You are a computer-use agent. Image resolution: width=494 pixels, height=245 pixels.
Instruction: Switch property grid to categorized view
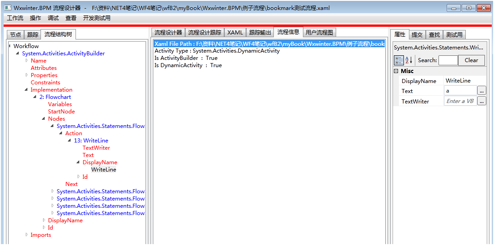point(398,60)
